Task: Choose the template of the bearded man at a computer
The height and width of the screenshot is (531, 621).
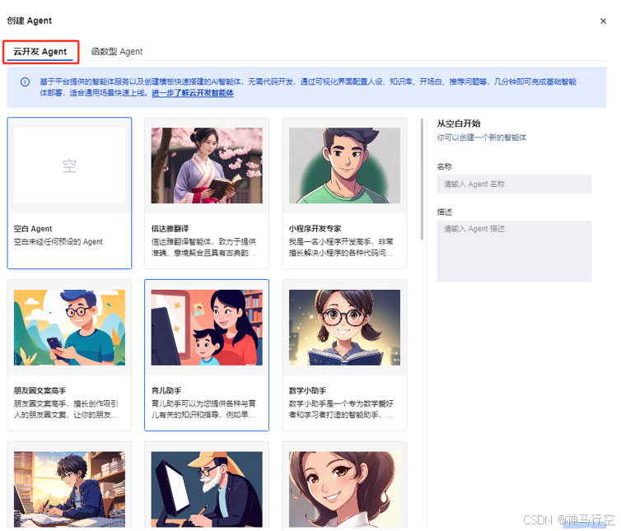Action: click(207, 489)
